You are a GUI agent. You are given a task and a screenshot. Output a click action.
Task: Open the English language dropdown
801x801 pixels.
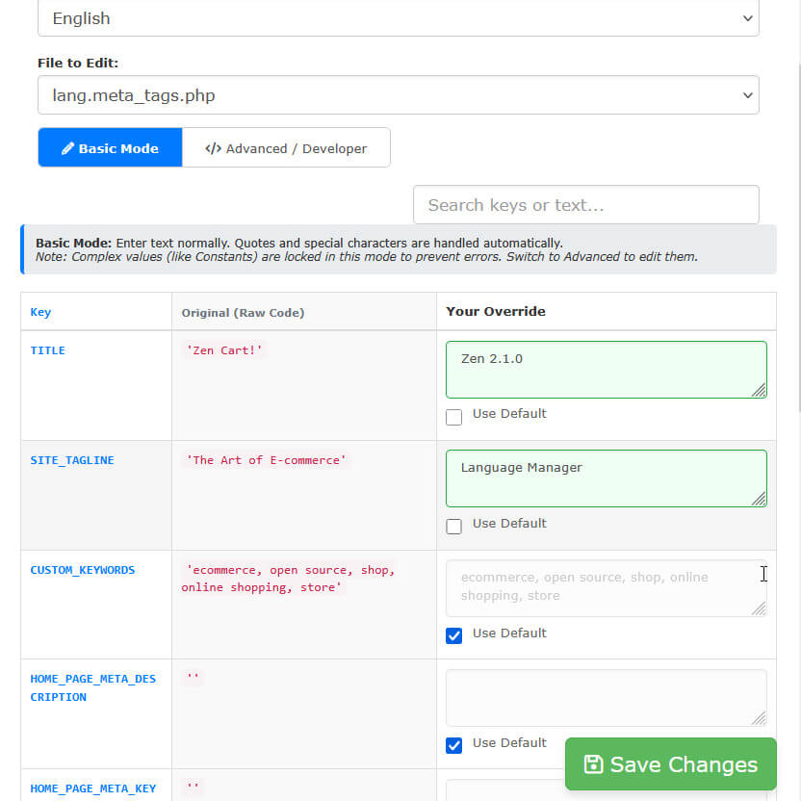tap(398, 18)
